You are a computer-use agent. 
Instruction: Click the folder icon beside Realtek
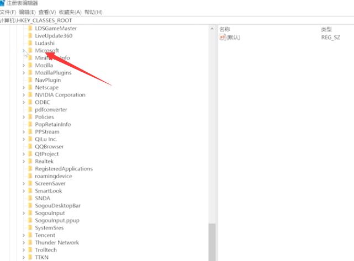click(x=30, y=161)
